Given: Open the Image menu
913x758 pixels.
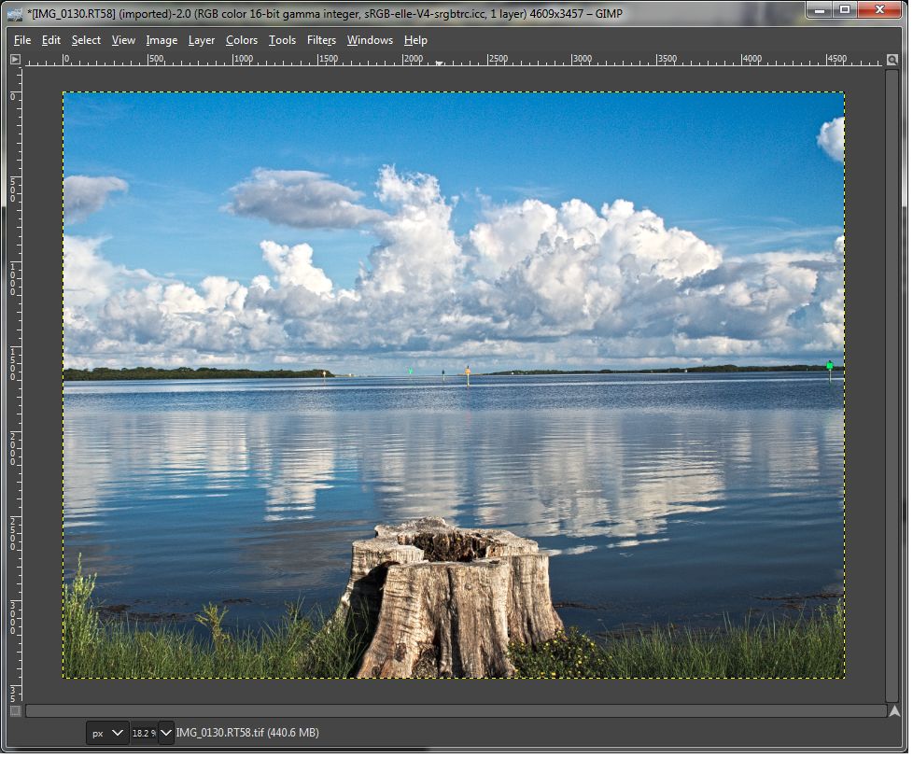Looking at the screenshot, I should coord(162,40).
